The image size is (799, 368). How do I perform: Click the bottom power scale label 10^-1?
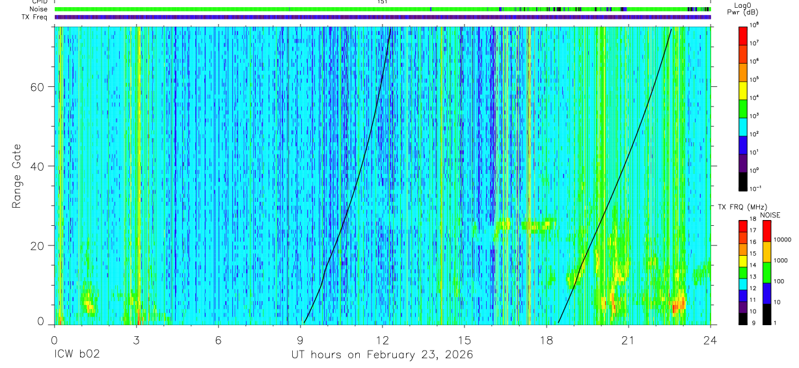756,188
